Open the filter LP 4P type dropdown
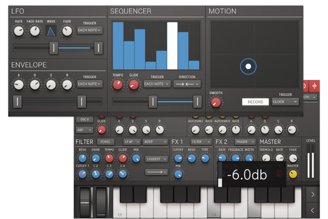Image resolution: width=328 pixels, height=219 pixels. click(x=132, y=142)
